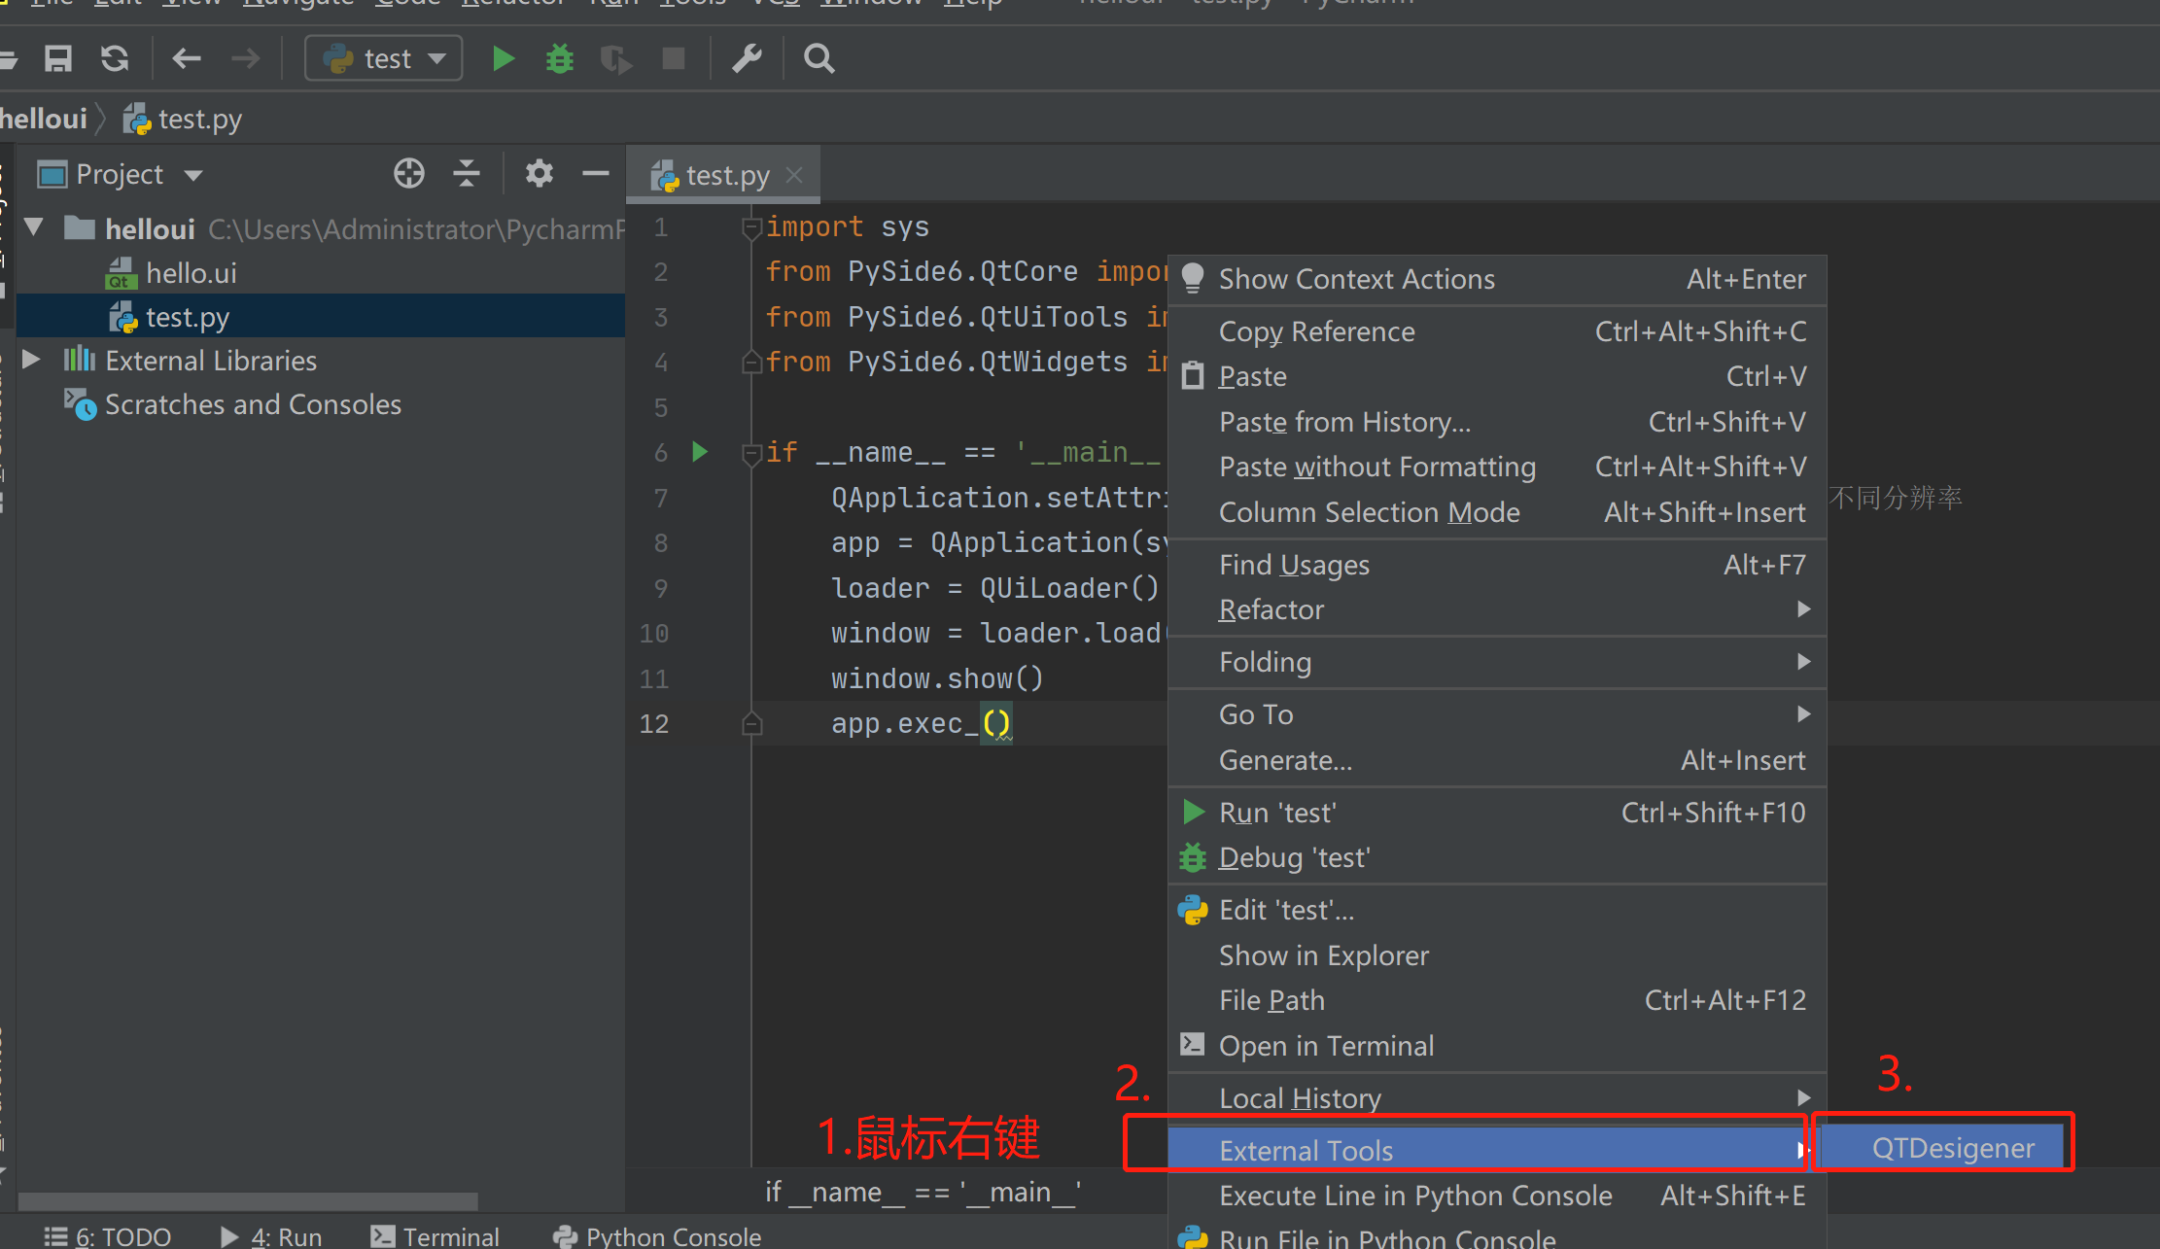
Task: Click the locate-file crosshair icon in Project panel
Action: [409, 174]
